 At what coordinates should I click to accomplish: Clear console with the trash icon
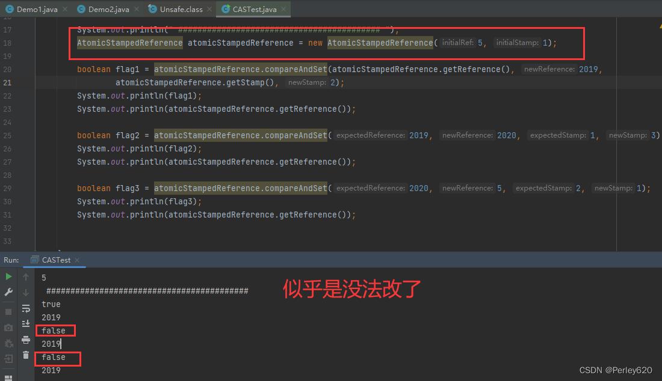point(26,355)
